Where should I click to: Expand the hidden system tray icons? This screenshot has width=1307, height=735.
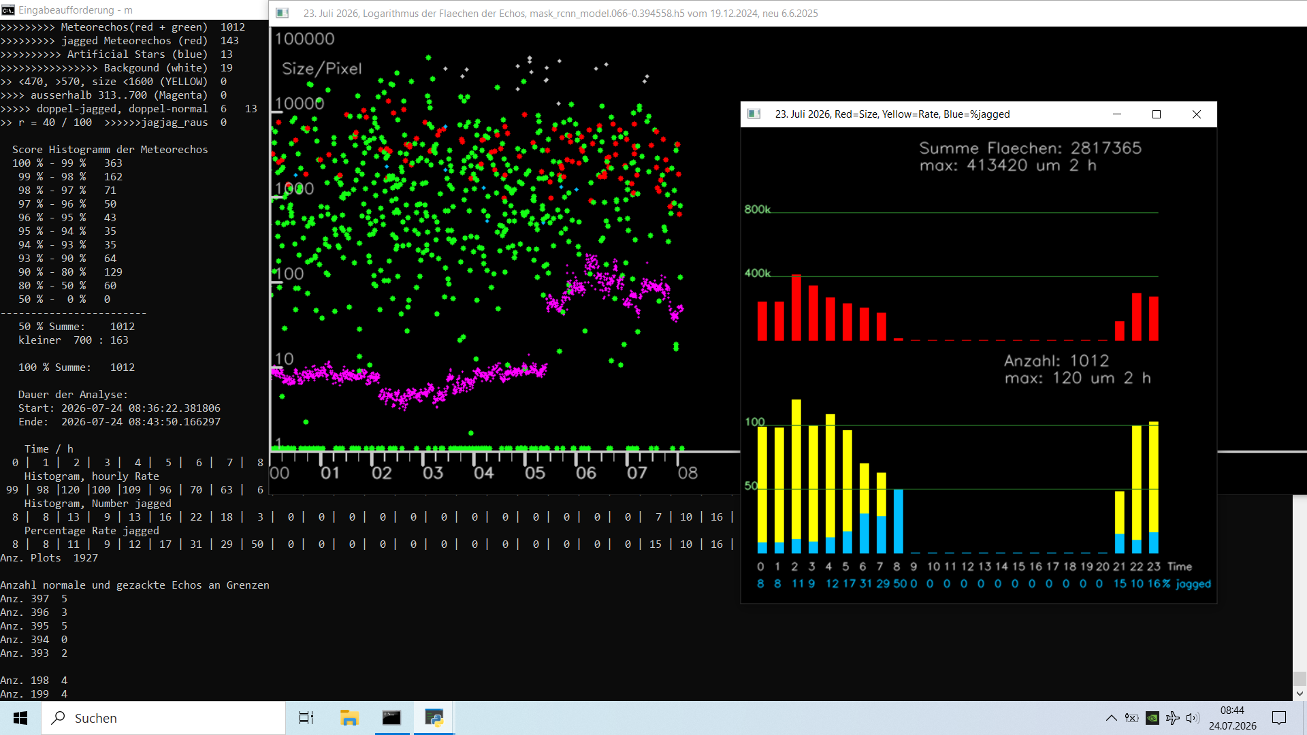(1111, 718)
